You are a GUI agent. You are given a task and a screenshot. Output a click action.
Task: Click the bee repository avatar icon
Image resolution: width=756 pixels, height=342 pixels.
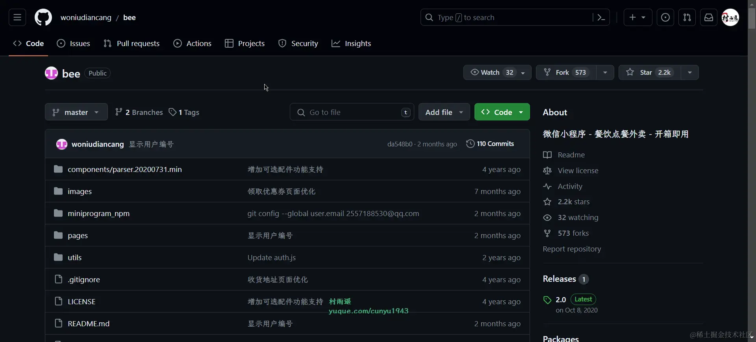pos(52,73)
